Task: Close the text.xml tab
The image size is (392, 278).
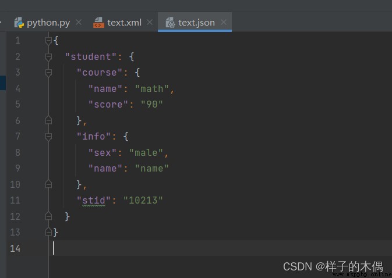Action: click(150, 23)
